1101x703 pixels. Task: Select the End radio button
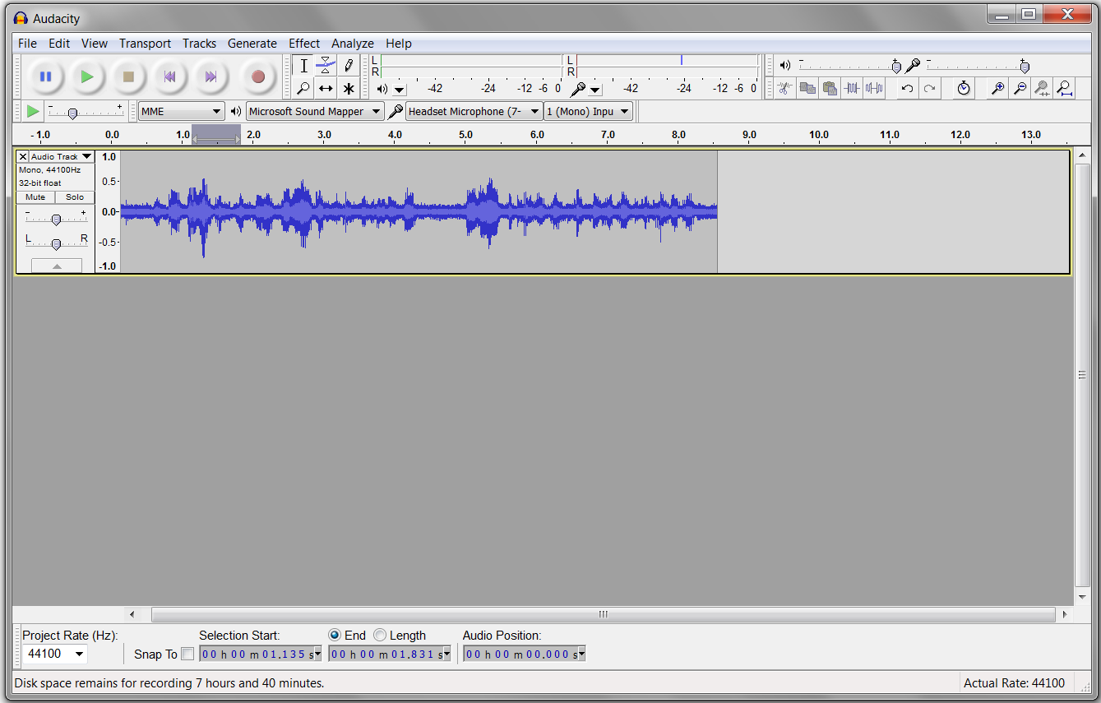335,635
